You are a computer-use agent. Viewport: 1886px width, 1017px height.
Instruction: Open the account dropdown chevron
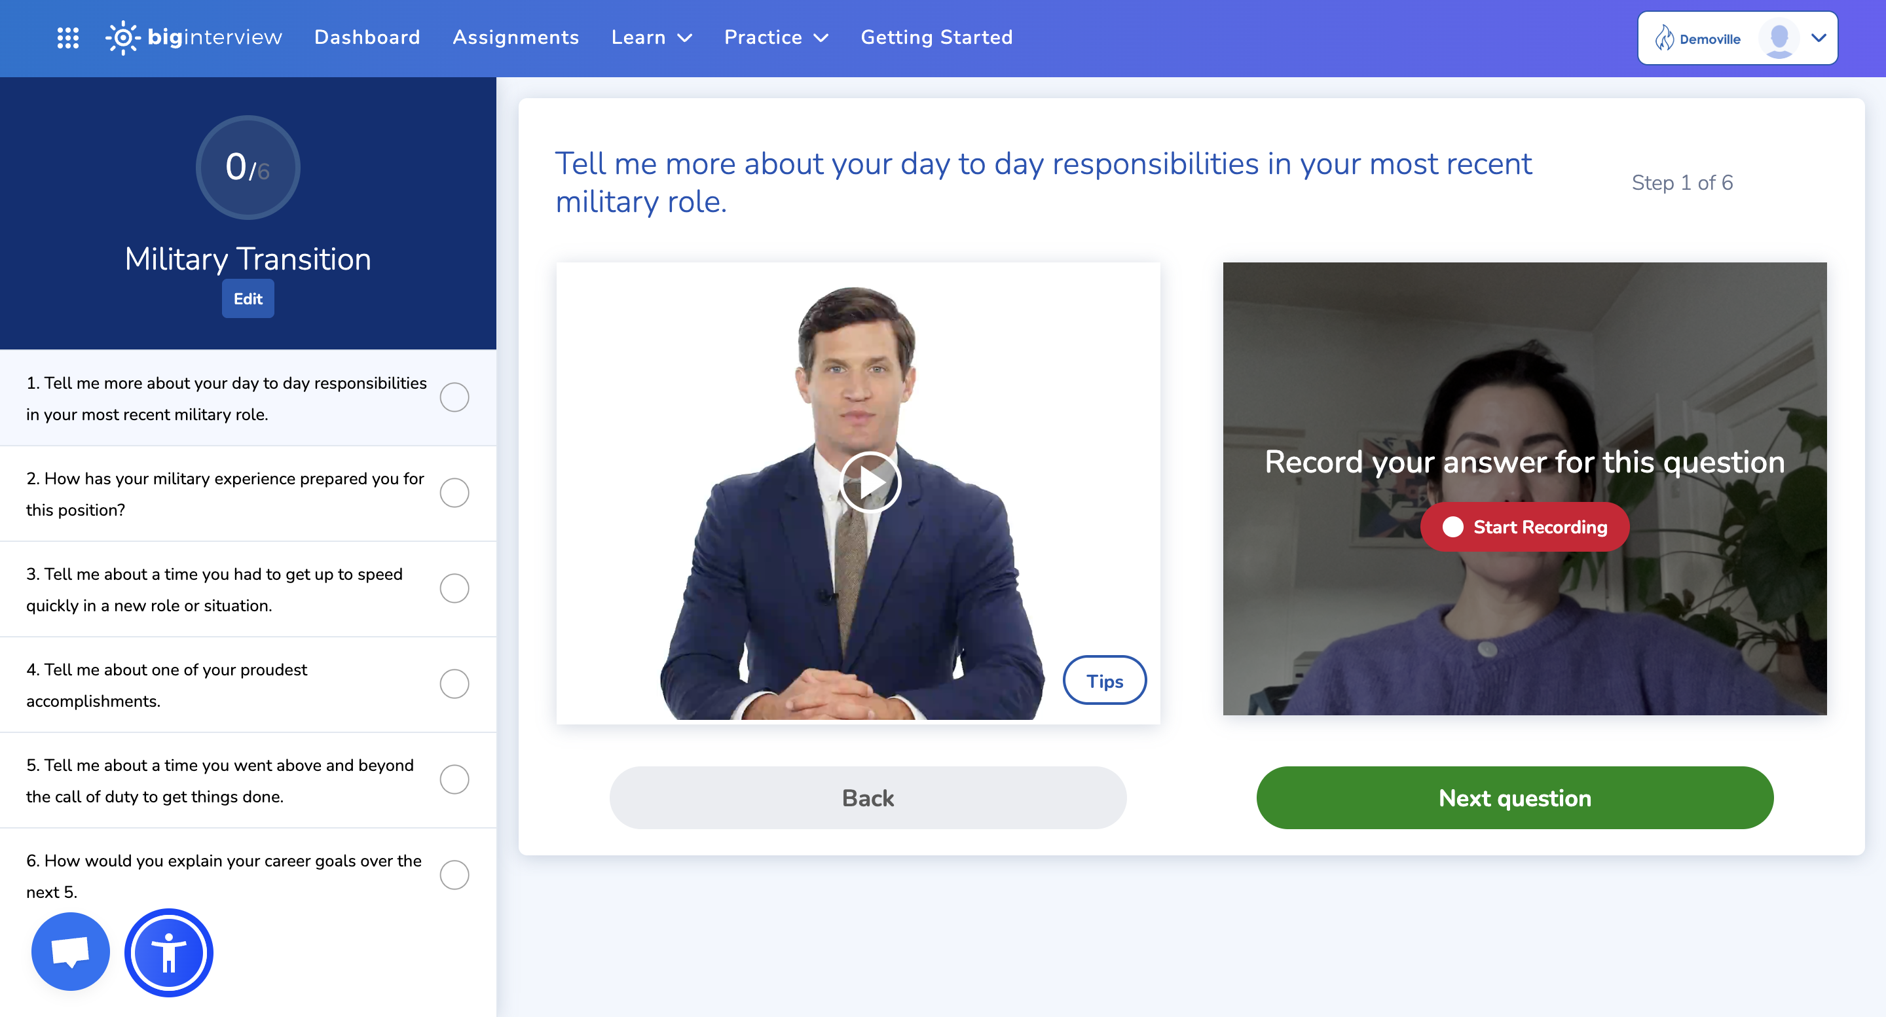(x=1819, y=38)
